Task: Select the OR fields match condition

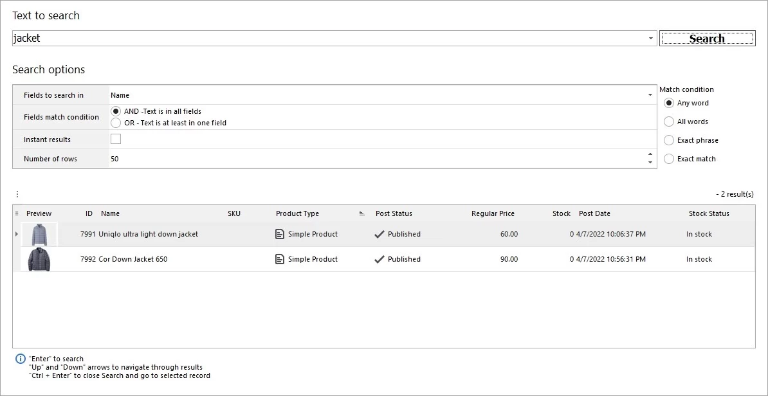Action: [x=116, y=122]
